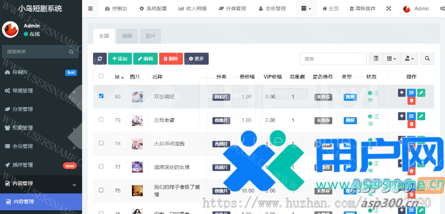445x214 pixels.
Task: Click the red 删除 button
Action: (x=171, y=59)
